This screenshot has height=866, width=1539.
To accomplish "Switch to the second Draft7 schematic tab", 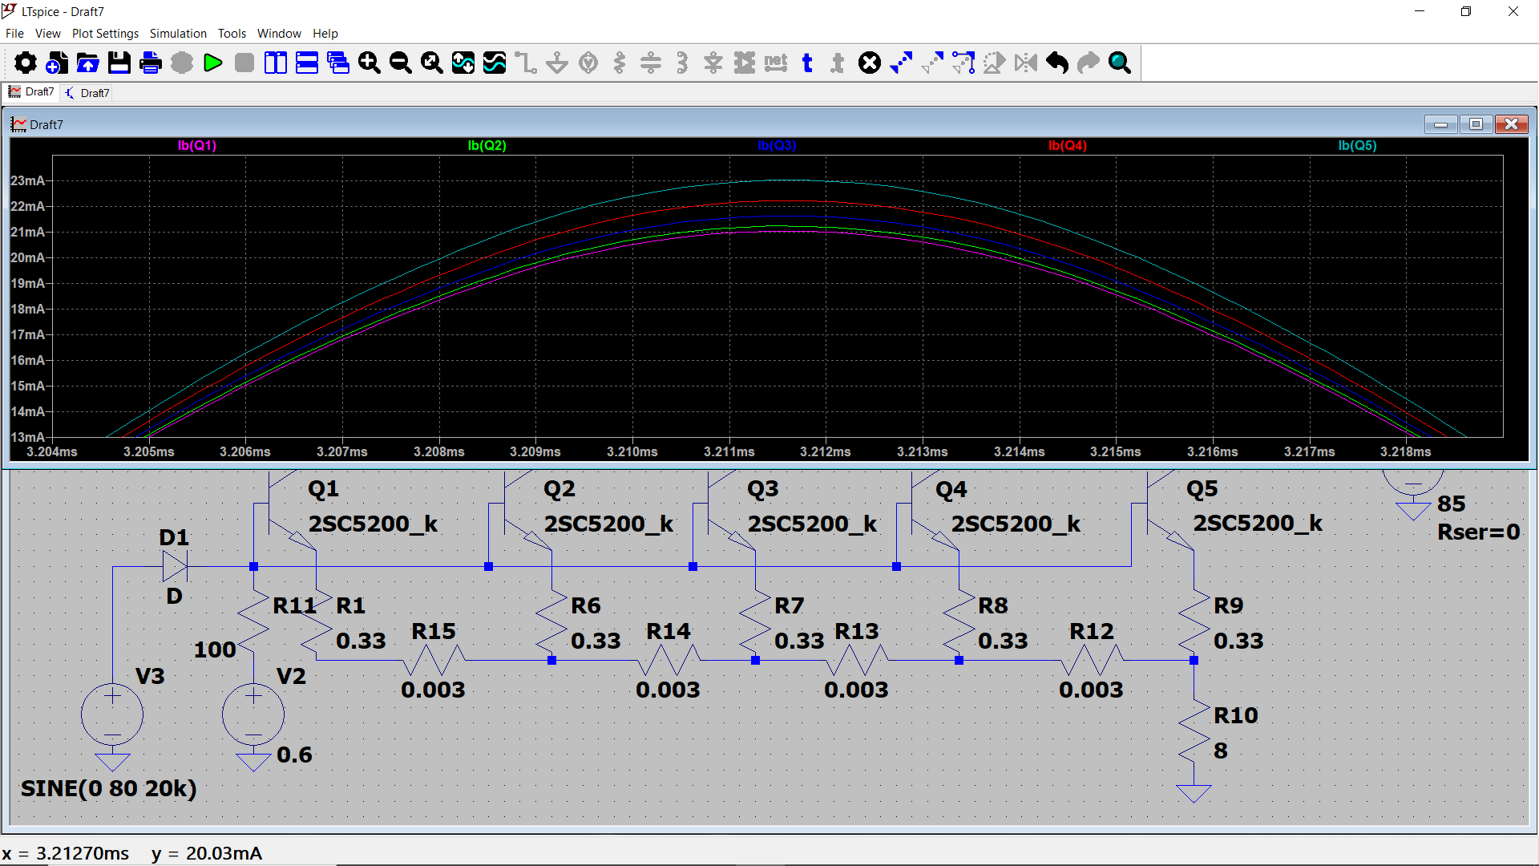I will (x=87, y=93).
